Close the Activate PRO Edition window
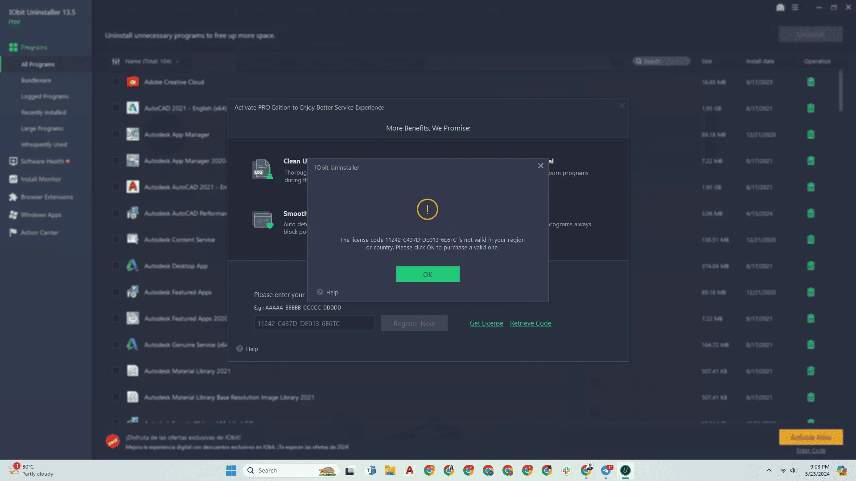 [621, 106]
